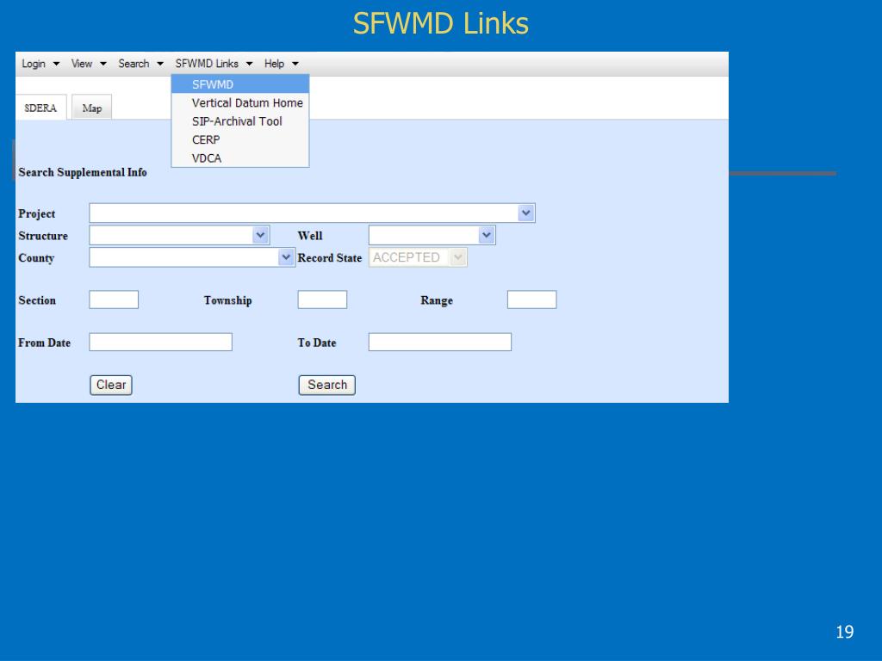Choose Vertical Datum Home link
The width and height of the screenshot is (882, 661).
pyautogui.click(x=240, y=103)
